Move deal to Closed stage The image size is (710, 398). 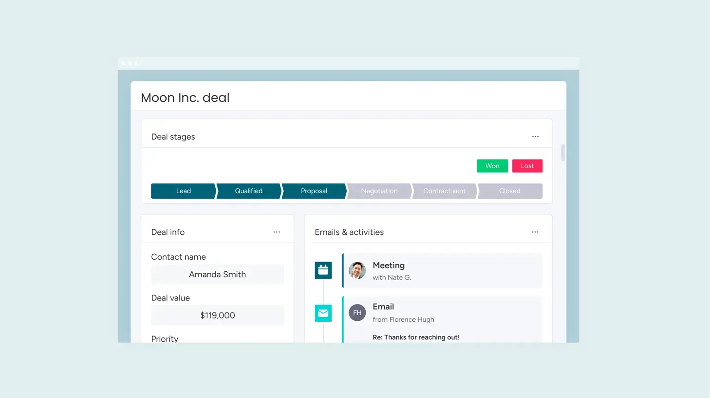[x=510, y=191]
